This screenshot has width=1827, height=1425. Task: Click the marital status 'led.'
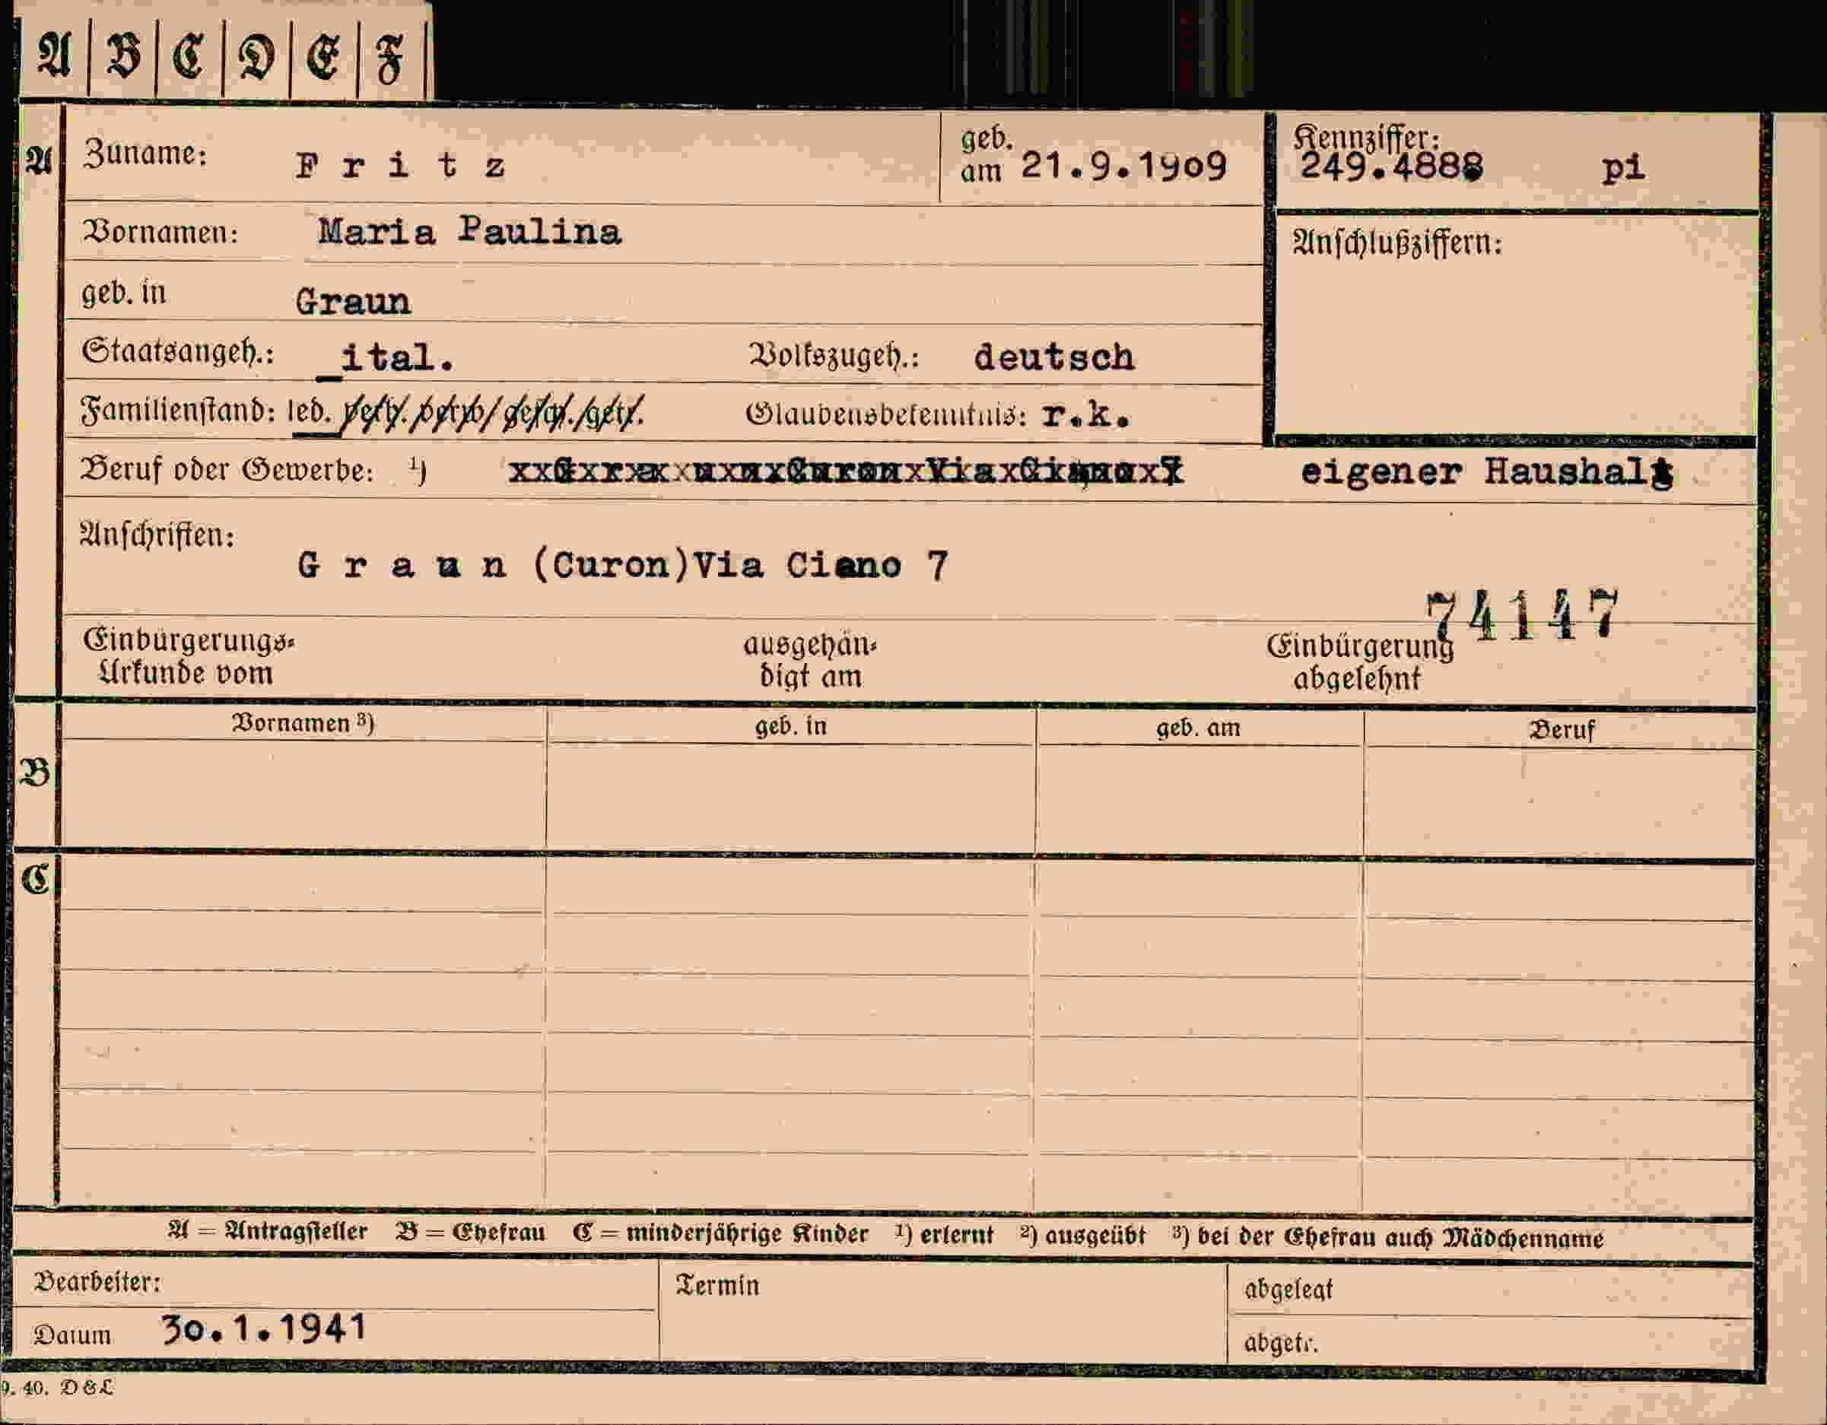pyautogui.click(x=310, y=411)
